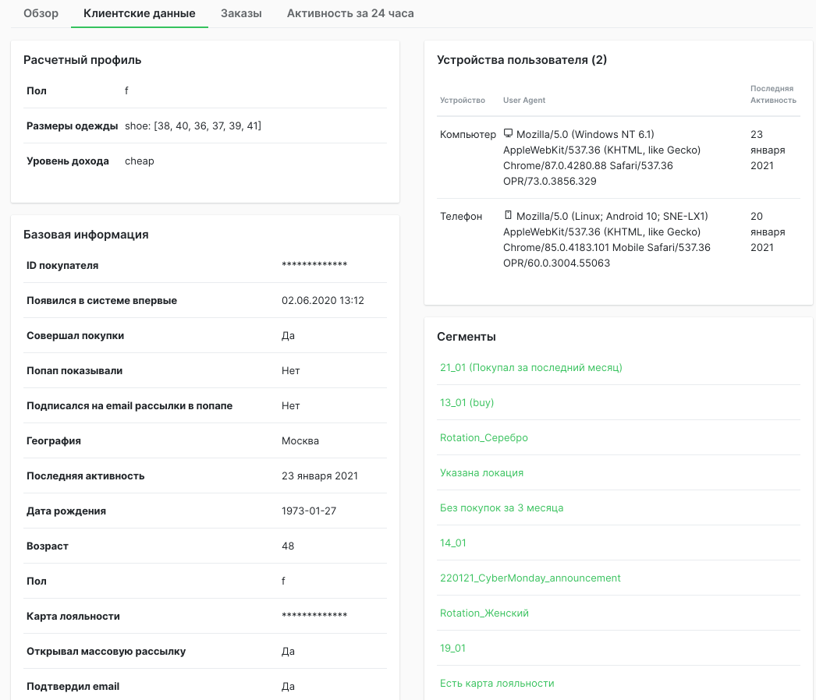Click the 19_01 segment link
The image size is (816, 700).
click(453, 648)
